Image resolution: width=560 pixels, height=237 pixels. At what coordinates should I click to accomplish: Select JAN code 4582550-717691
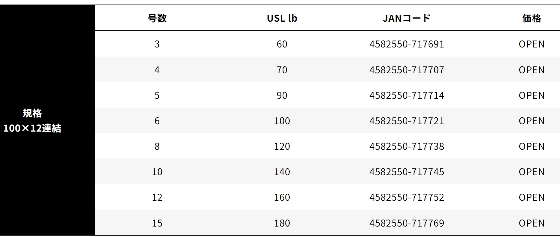(407, 44)
